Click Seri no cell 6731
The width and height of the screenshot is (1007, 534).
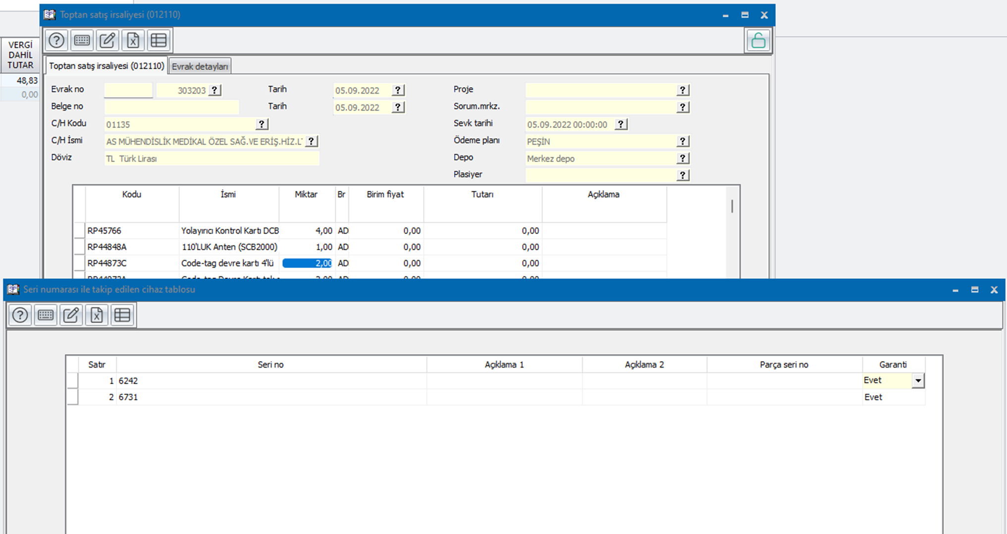[271, 397]
